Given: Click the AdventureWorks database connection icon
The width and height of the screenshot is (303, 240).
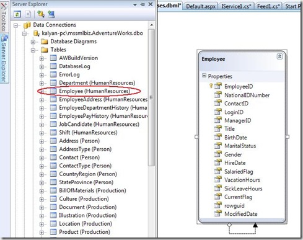Looking at the screenshot, I should click(x=36, y=33).
